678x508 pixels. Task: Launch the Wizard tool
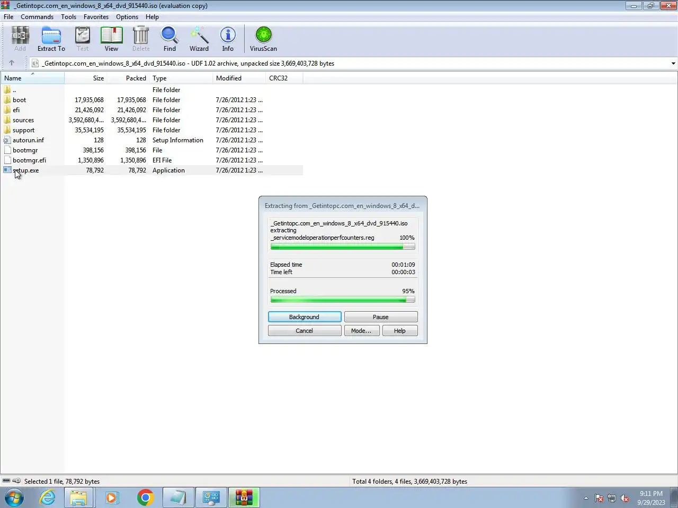(x=199, y=39)
